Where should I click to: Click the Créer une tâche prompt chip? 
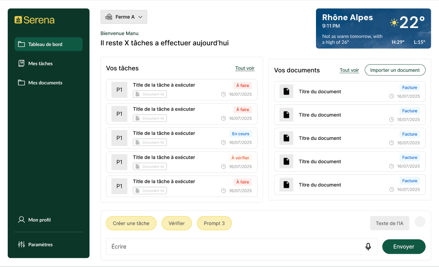coord(131,223)
